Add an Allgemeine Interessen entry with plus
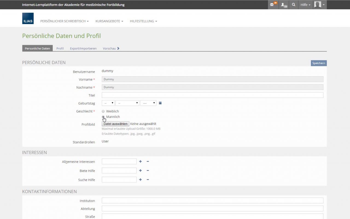The image size is (350, 219). click(140, 162)
